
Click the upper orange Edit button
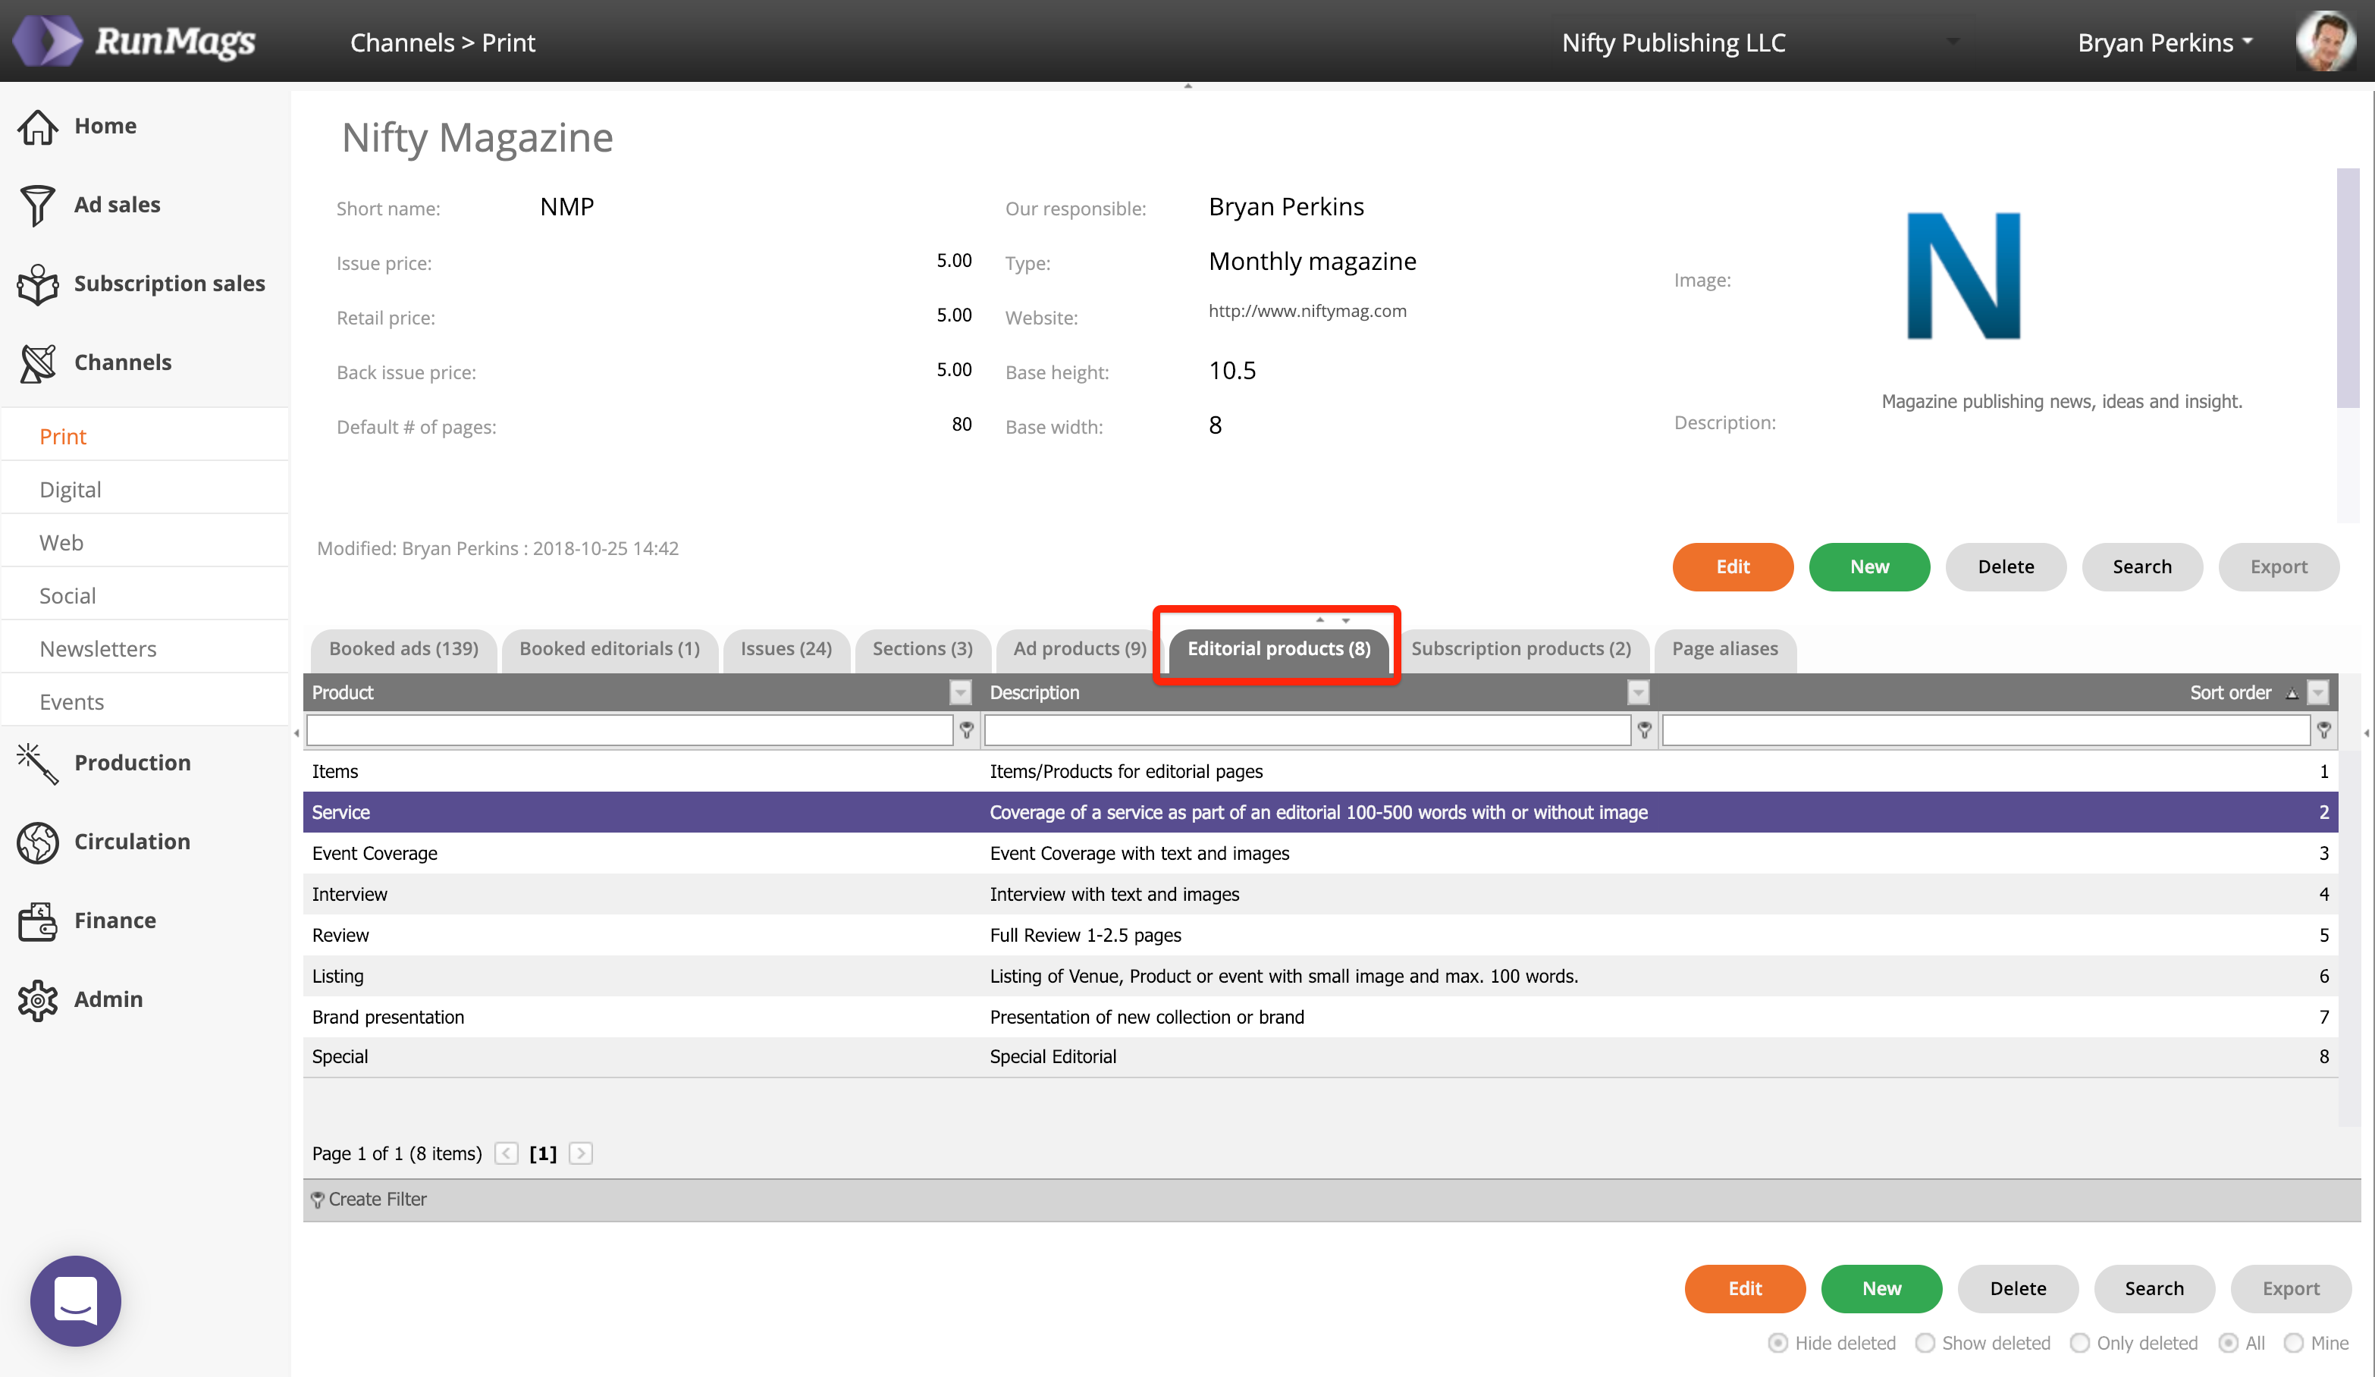pos(1732,566)
